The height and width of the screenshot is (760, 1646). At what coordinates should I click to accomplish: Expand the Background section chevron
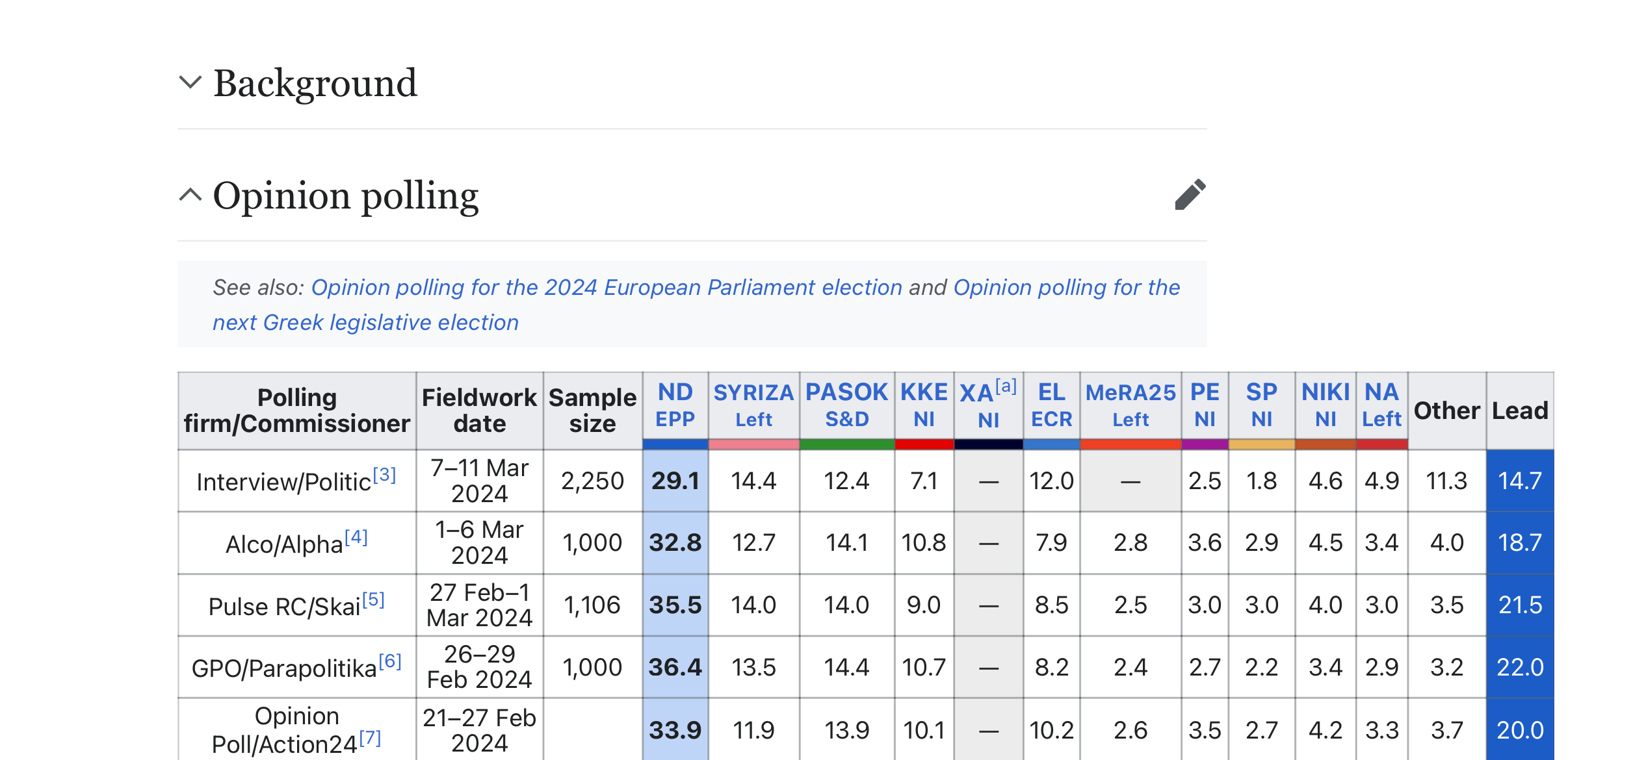pos(190,82)
